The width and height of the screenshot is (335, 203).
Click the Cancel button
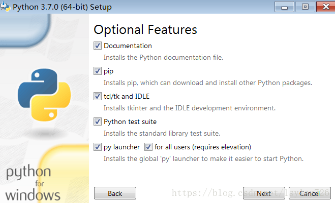coord(310,193)
